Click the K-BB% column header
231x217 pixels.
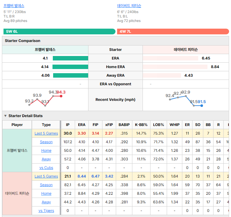141,125
